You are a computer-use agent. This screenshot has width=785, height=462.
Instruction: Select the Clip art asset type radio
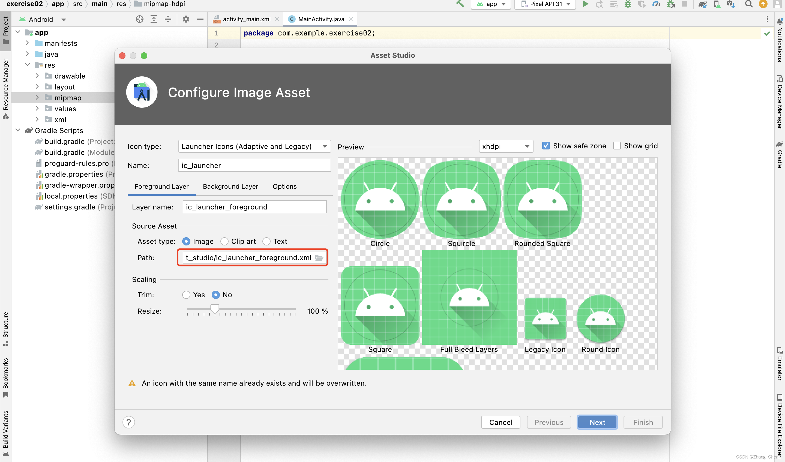tap(224, 241)
